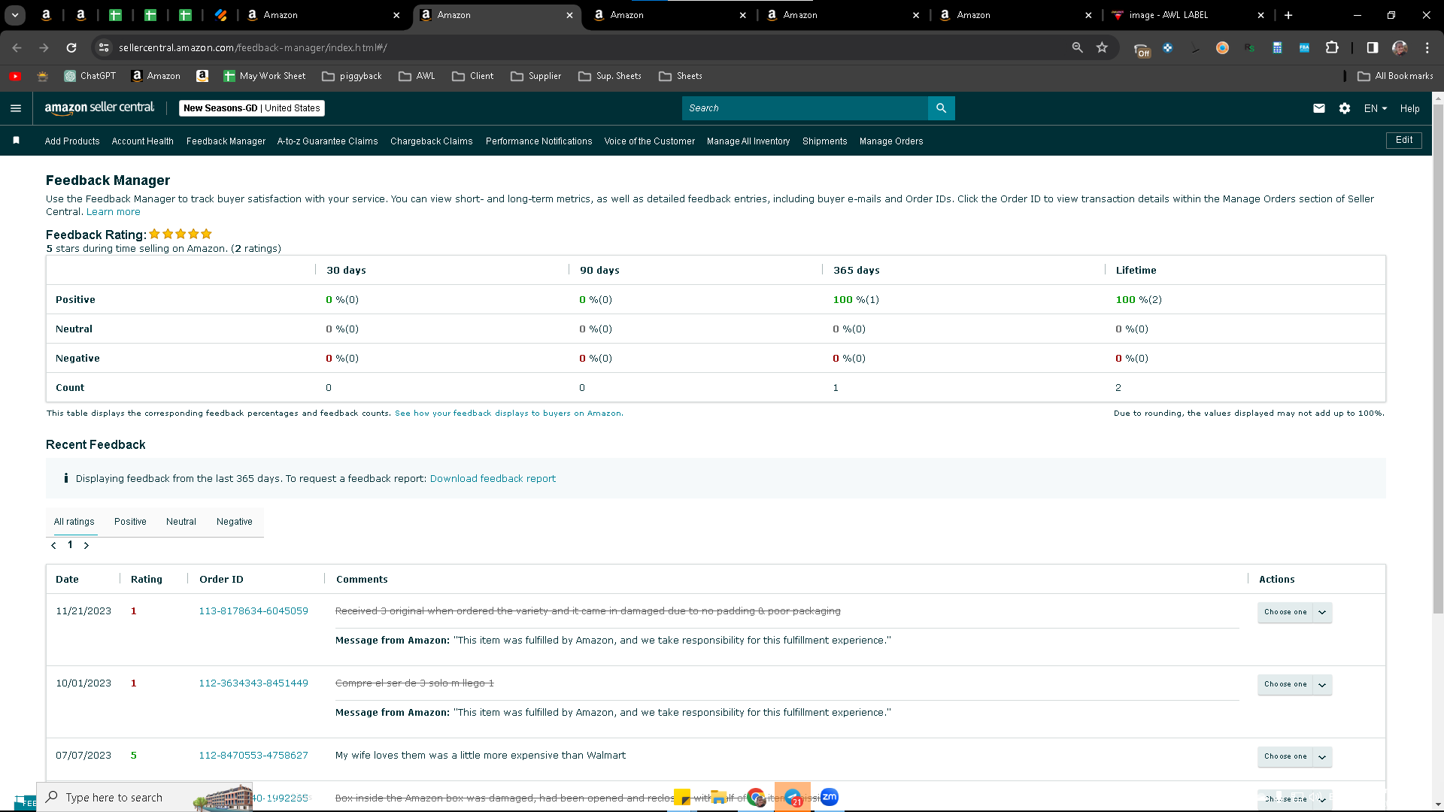
Task: Go back with browser back arrow
Action: coord(17,47)
